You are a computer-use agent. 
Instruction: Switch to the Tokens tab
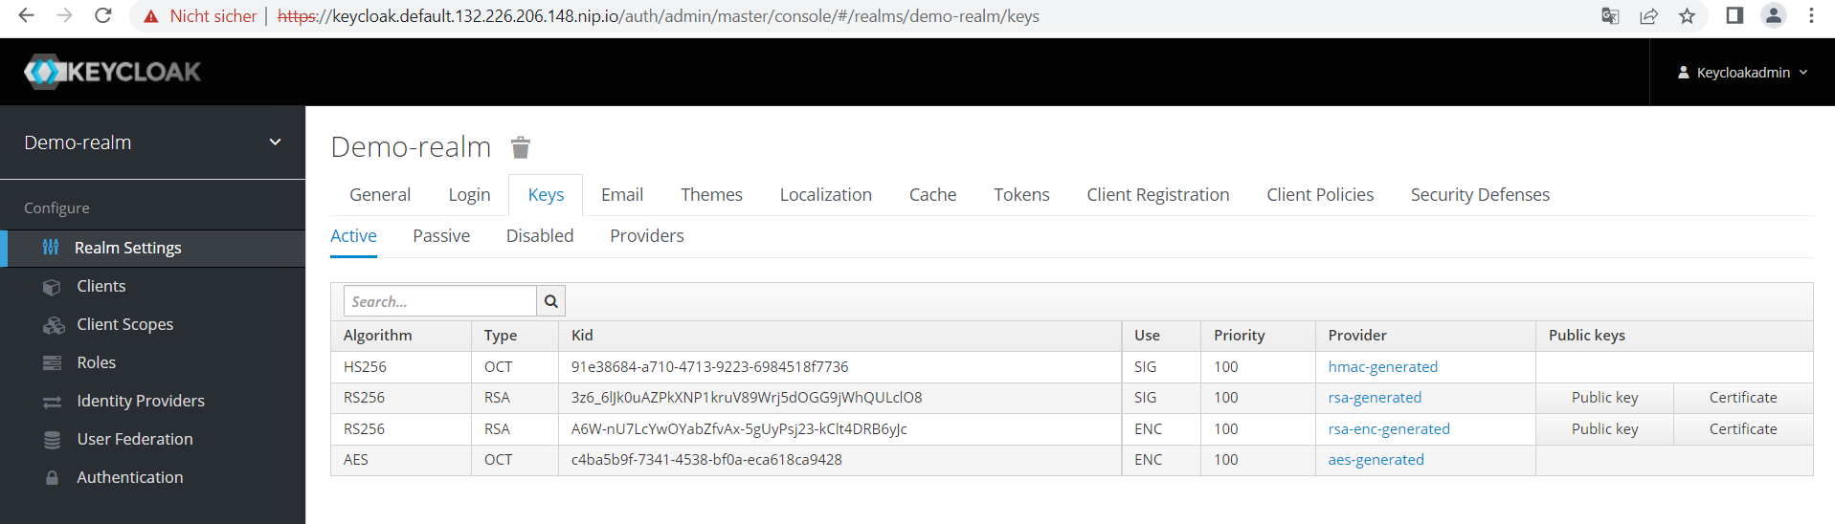(1021, 195)
